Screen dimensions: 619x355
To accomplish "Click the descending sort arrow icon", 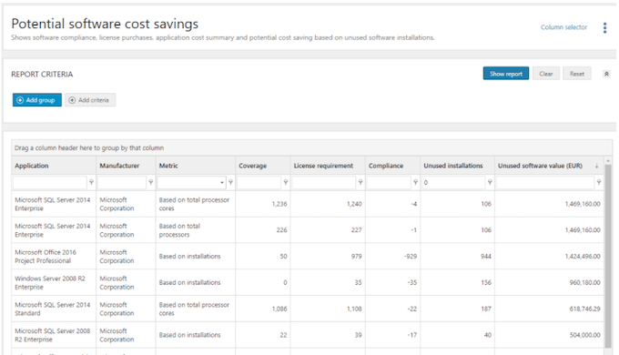I will (596, 166).
